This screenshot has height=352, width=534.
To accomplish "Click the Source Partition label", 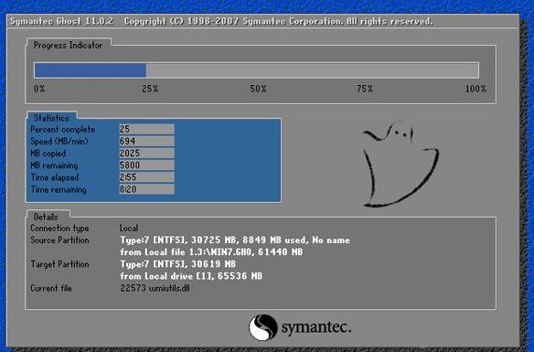I will pos(59,240).
